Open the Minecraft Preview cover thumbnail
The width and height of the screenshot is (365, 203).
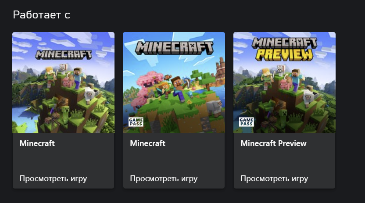[x=284, y=82]
